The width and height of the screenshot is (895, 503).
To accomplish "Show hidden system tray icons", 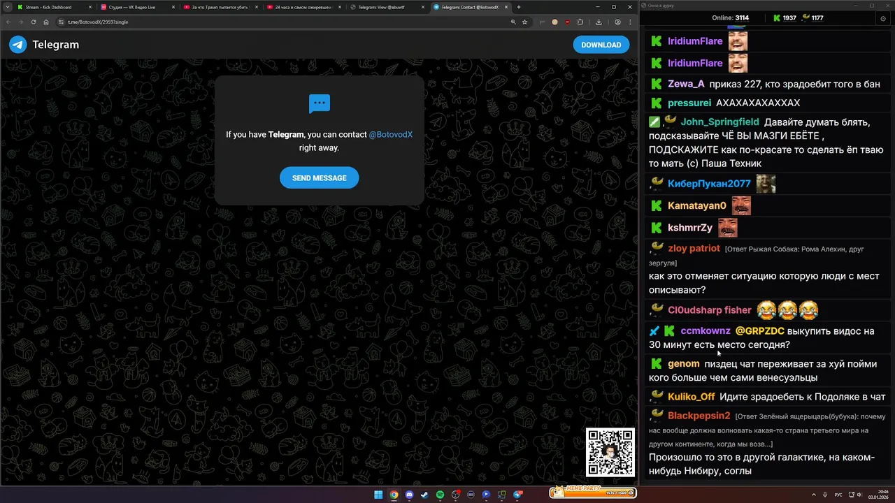I will 815,495.
